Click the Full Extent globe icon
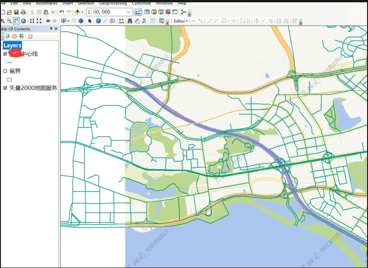Screen dimensions: 368x268 tap(23, 21)
